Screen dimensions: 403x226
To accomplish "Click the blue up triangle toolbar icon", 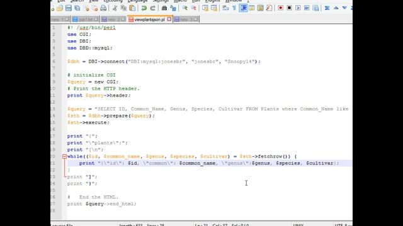I will coord(336,8).
